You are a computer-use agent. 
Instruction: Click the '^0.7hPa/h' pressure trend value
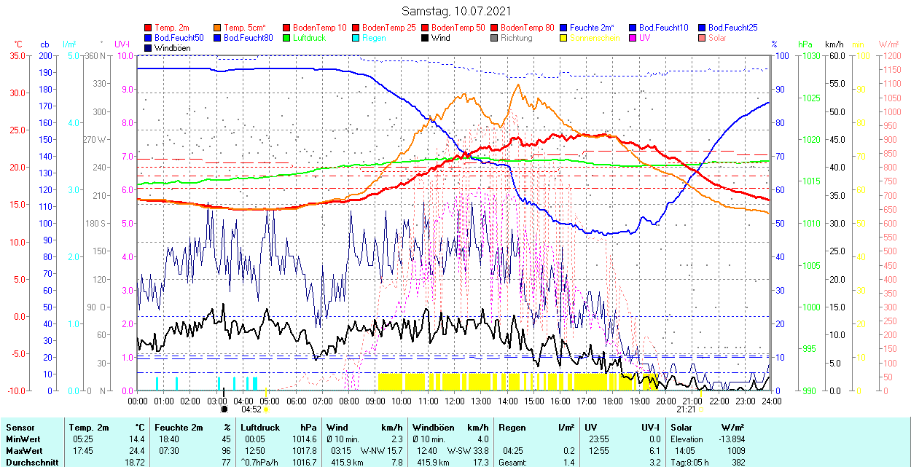(x=260, y=463)
